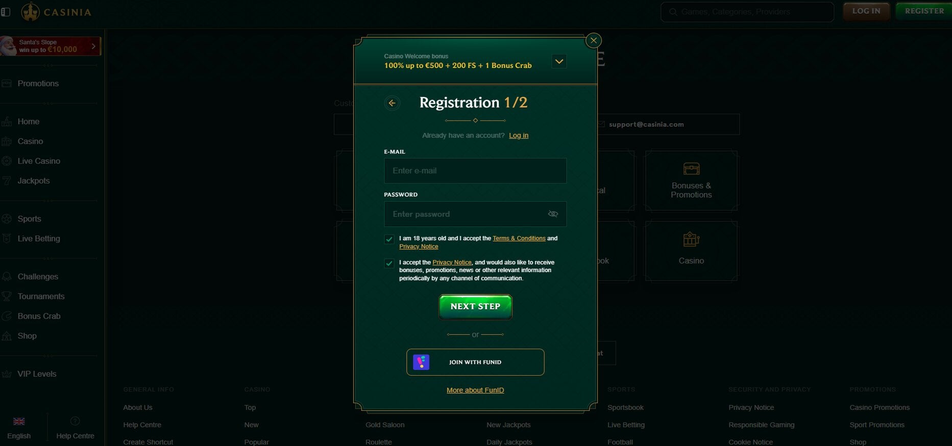952x446 pixels.
Task: Click JOIN WITH FUNID button
Action: pos(475,362)
